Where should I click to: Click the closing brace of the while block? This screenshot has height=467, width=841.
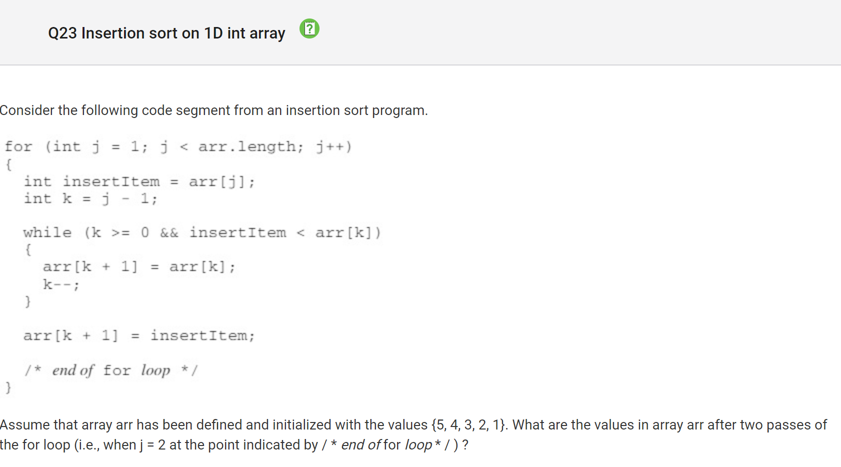click(x=28, y=301)
